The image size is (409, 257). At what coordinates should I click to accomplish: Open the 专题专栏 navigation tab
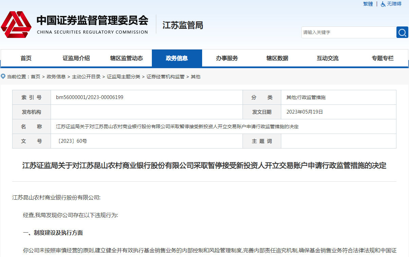[x=383, y=58]
